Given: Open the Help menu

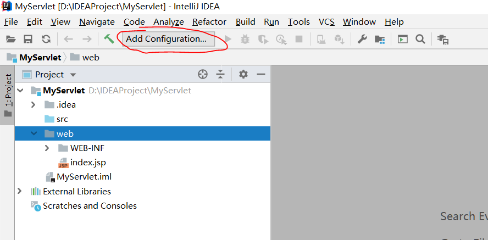Looking at the screenshot, I should tap(395, 22).
